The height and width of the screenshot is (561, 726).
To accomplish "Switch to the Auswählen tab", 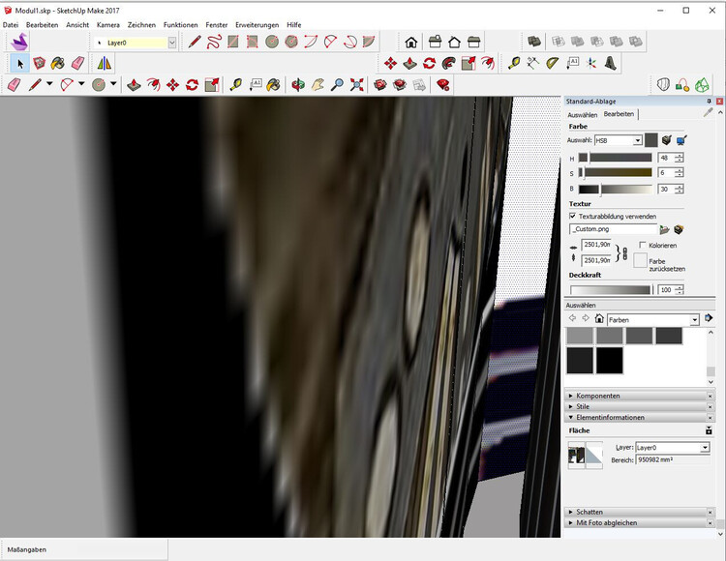I will pos(582,114).
